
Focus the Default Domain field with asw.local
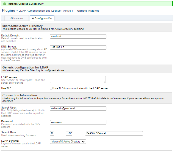[78, 36]
